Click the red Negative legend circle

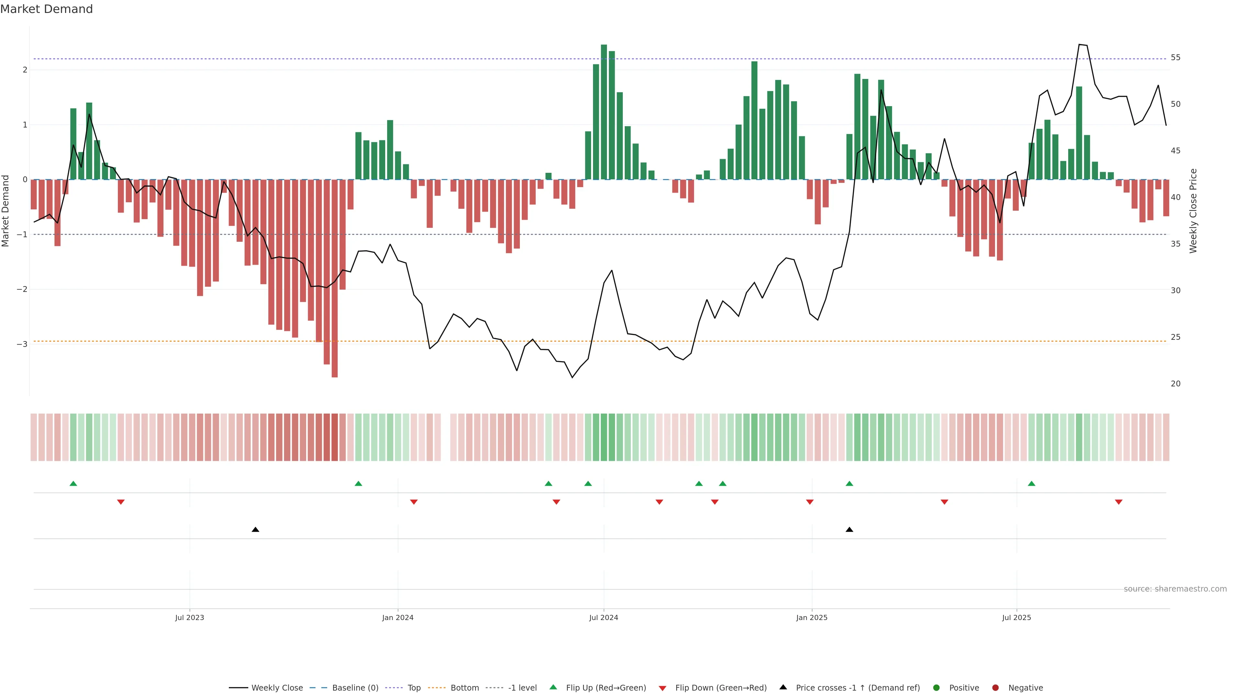click(x=995, y=687)
